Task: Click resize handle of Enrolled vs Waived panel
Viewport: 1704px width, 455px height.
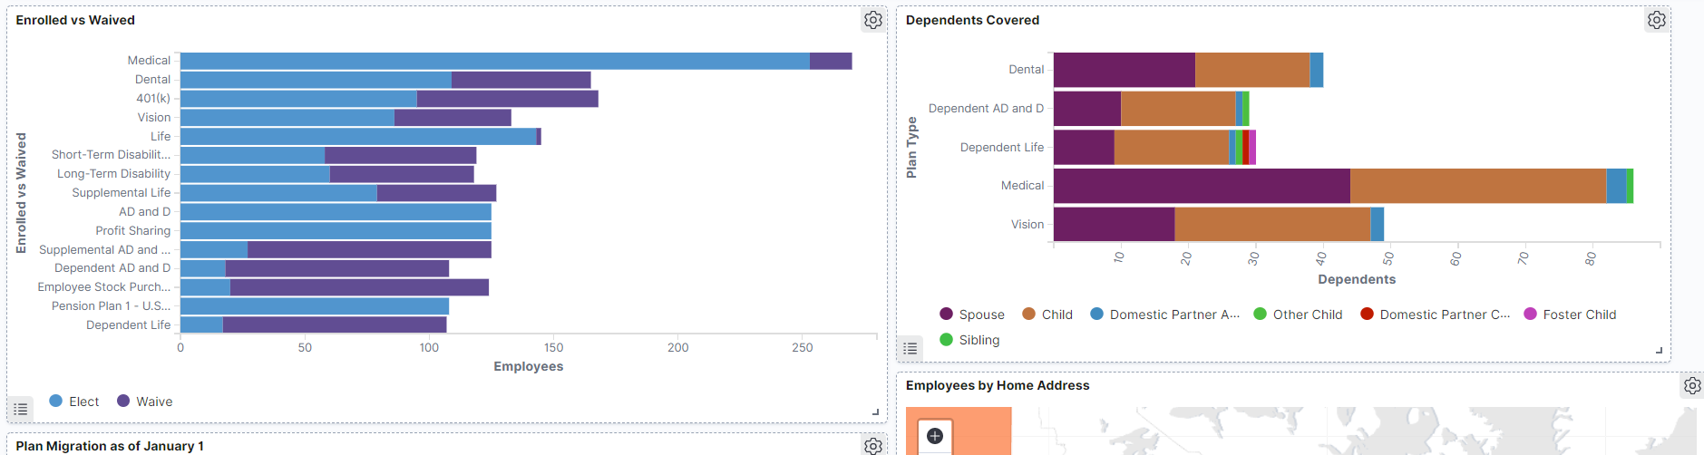Action: point(875,411)
